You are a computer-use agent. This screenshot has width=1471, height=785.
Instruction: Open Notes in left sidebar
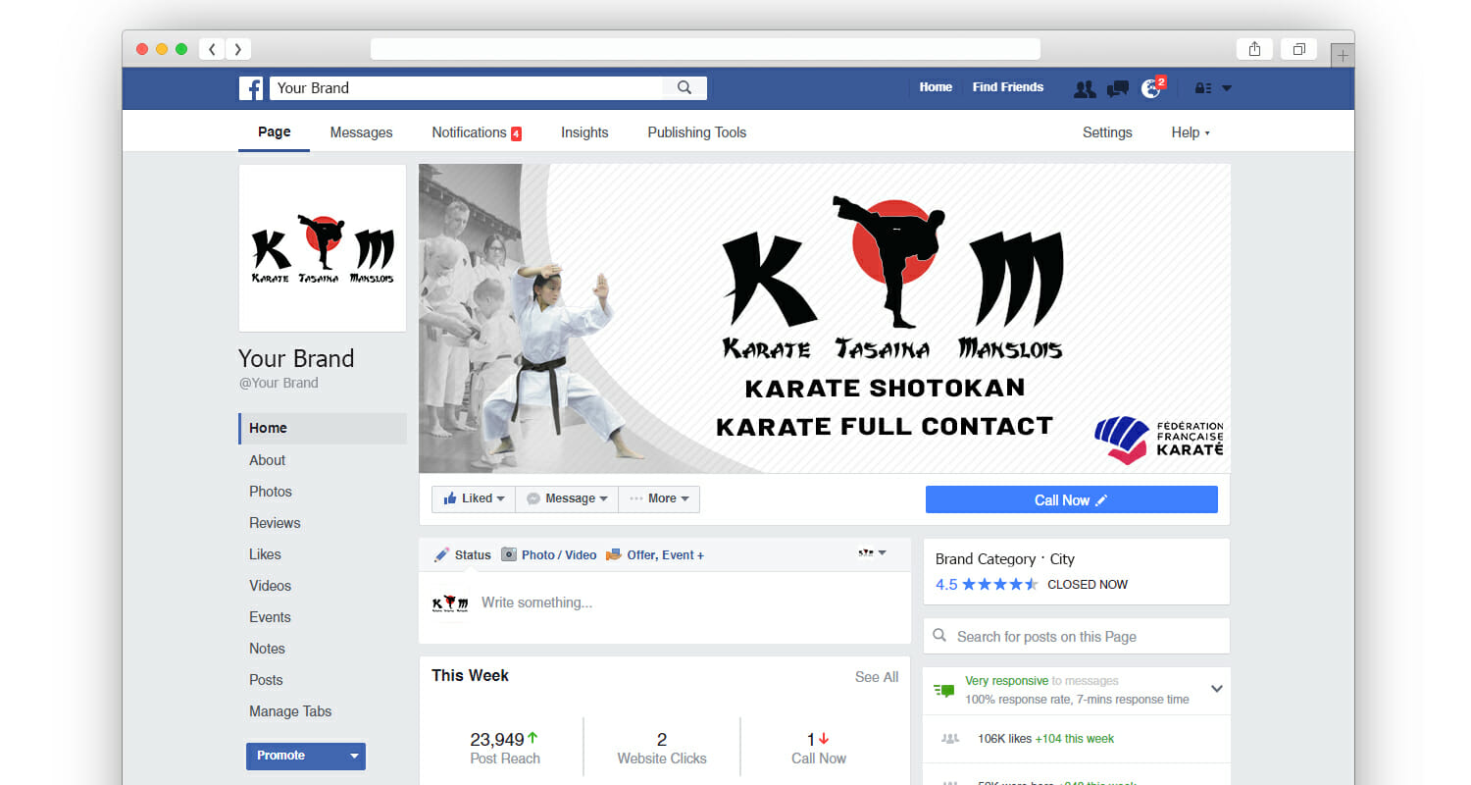pos(267,649)
